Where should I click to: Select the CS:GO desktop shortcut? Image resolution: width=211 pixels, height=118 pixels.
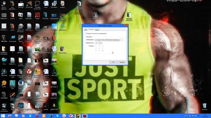coord(38,73)
